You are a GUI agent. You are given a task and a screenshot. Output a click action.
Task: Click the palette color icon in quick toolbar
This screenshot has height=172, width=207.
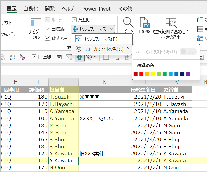pos(89,57)
